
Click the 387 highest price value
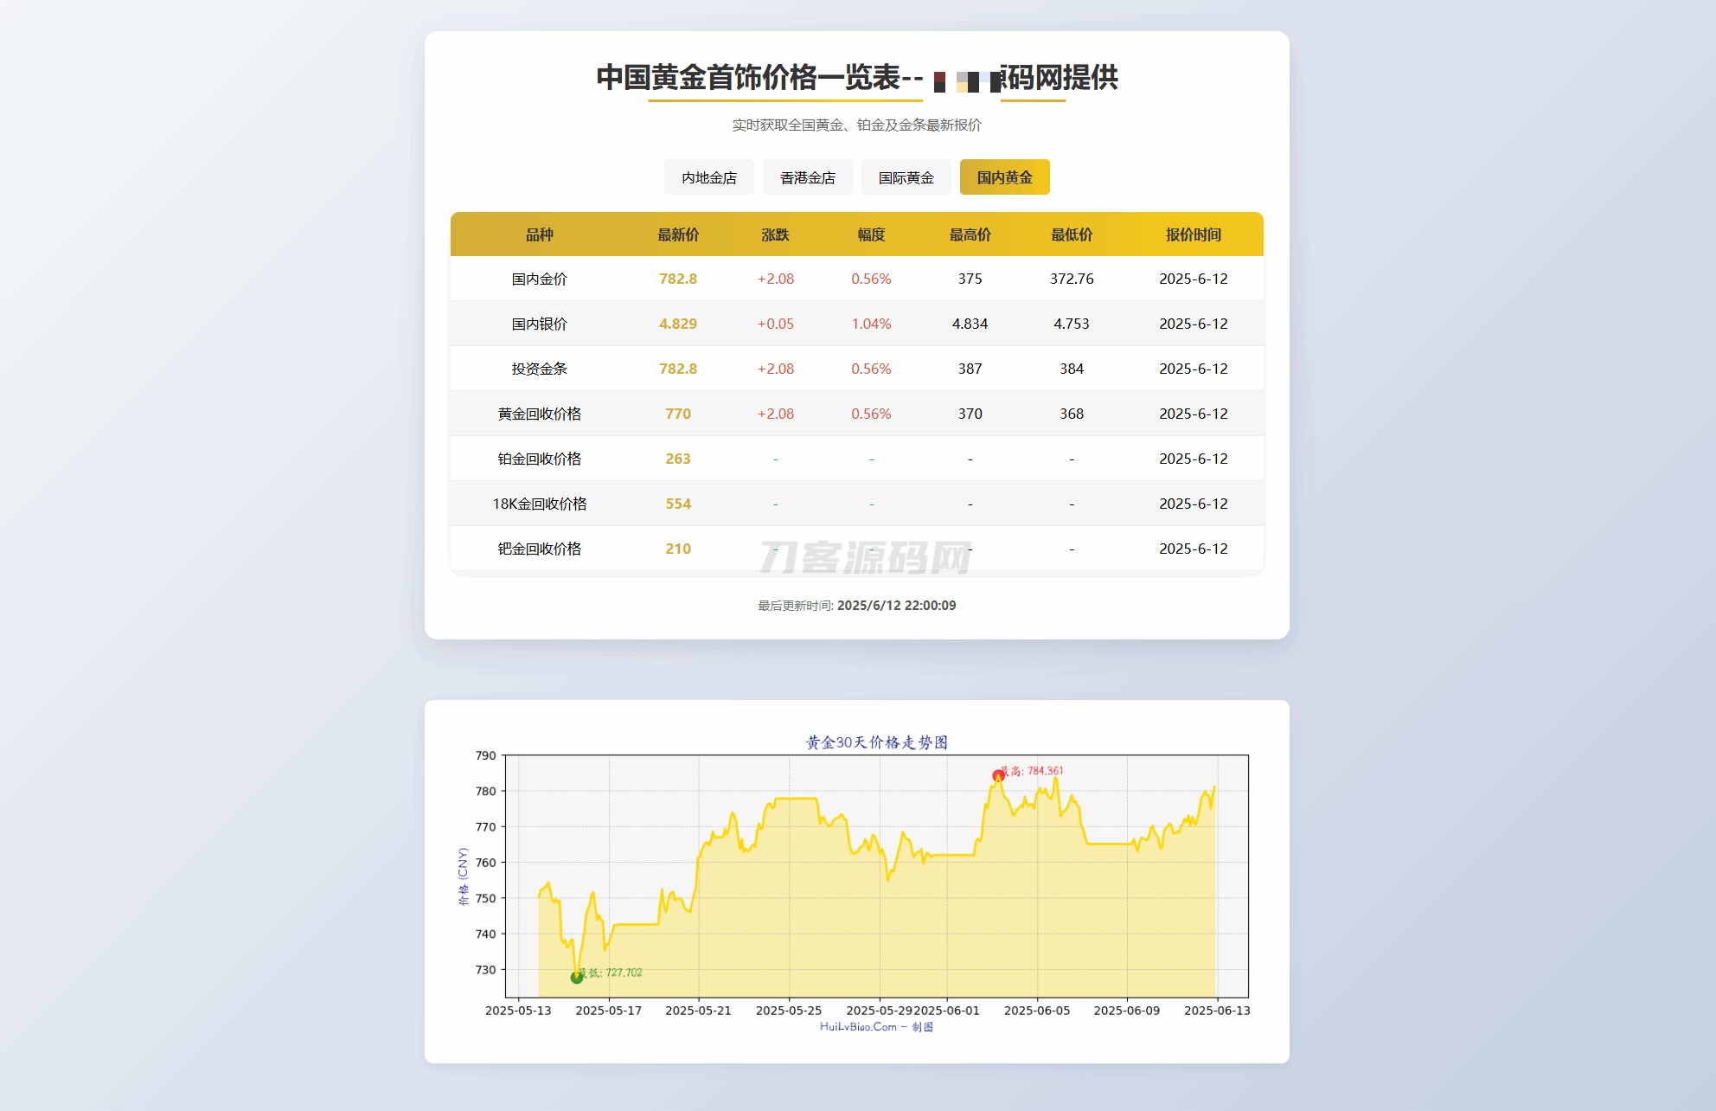coord(970,369)
